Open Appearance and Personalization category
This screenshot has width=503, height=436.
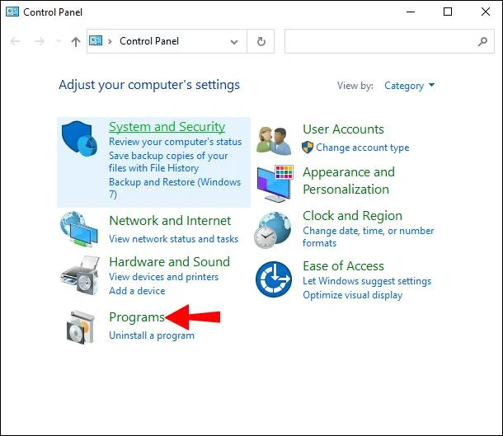[349, 180]
